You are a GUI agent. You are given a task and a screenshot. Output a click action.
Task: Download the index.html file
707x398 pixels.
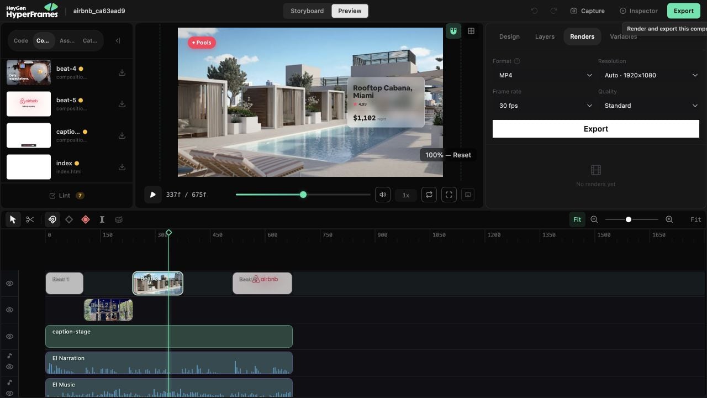click(122, 167)
